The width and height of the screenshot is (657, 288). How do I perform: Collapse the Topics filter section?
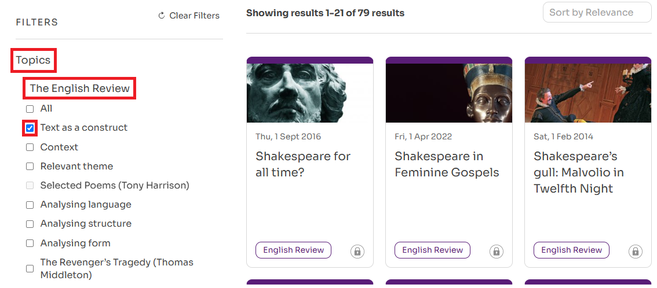[33, 60]
